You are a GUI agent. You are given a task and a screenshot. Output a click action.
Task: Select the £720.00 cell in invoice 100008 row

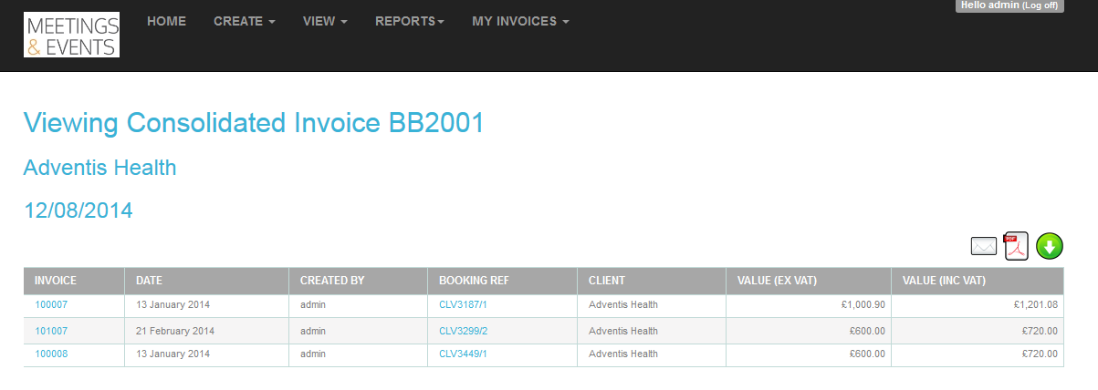[x=978, y=354]
